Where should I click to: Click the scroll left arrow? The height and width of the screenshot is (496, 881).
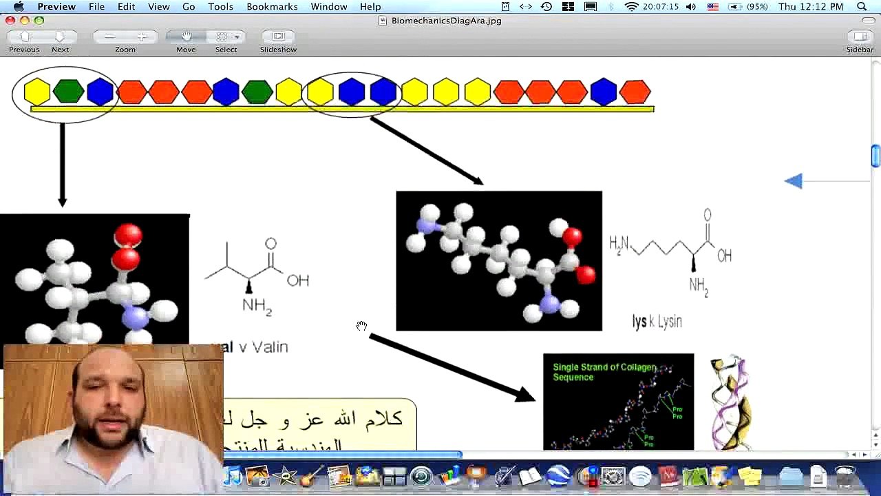(855, 455)
